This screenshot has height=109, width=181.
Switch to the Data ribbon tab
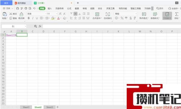(x=77, y=8)
